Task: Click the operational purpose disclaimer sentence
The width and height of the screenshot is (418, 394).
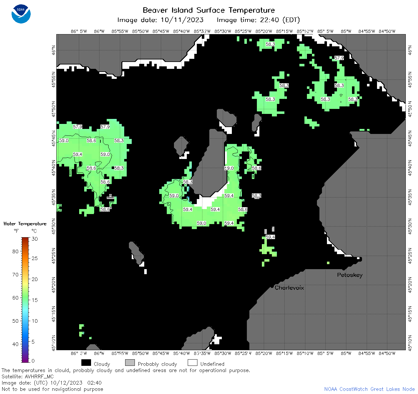Action: [x=126, y=370]
